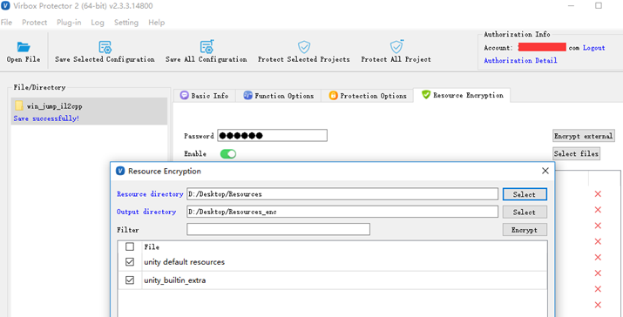Click the File column header
Viewport: 623px width, 317px height.
[x=152, y=247]
